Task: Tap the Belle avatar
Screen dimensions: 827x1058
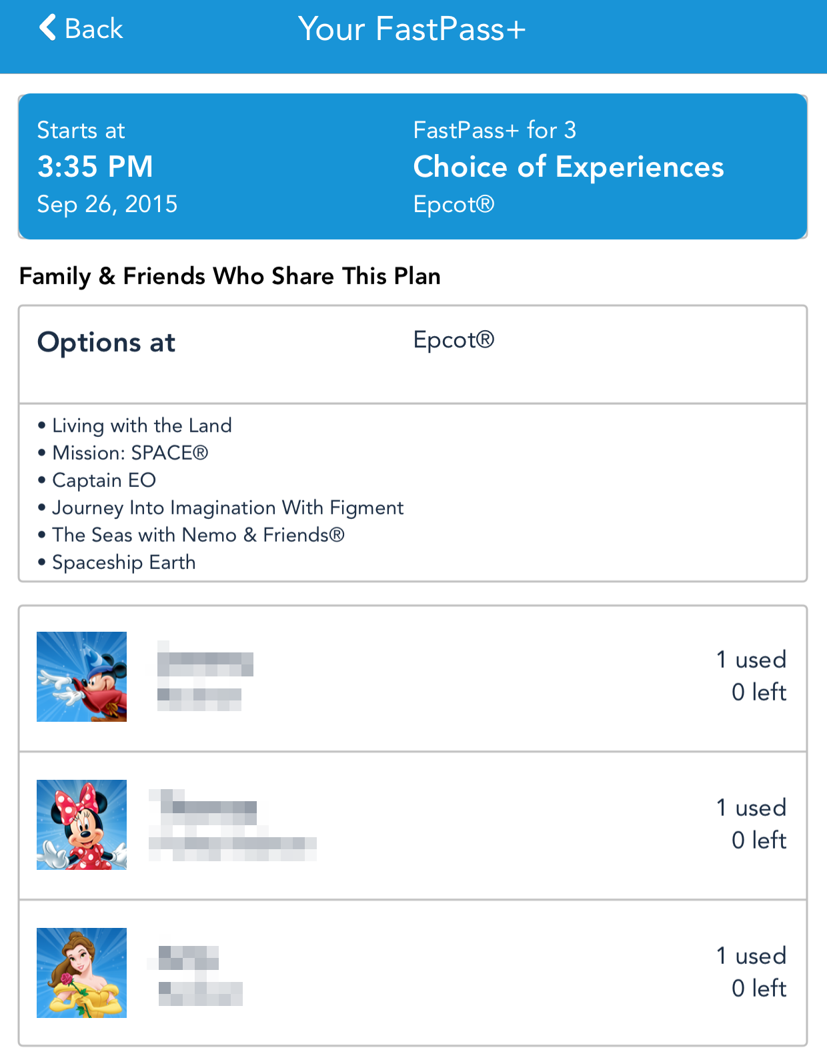Action: pyautogui.click(x=81, y=973)
